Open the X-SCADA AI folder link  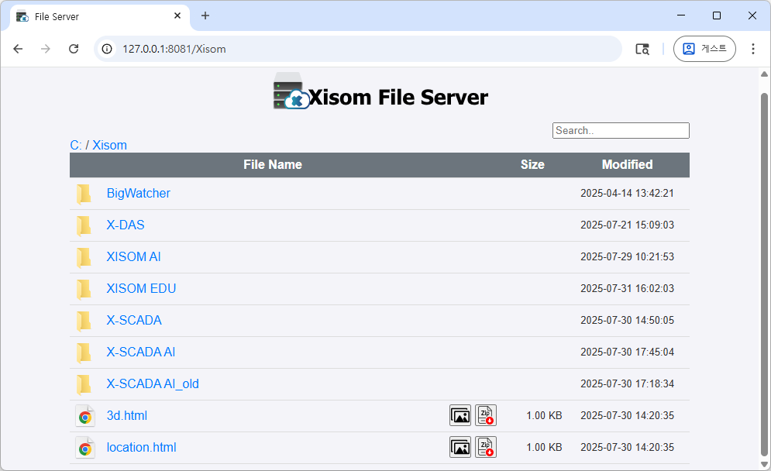tap(140, 352)
